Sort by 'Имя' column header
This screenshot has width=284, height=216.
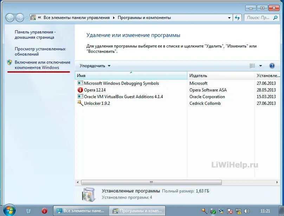131,76
